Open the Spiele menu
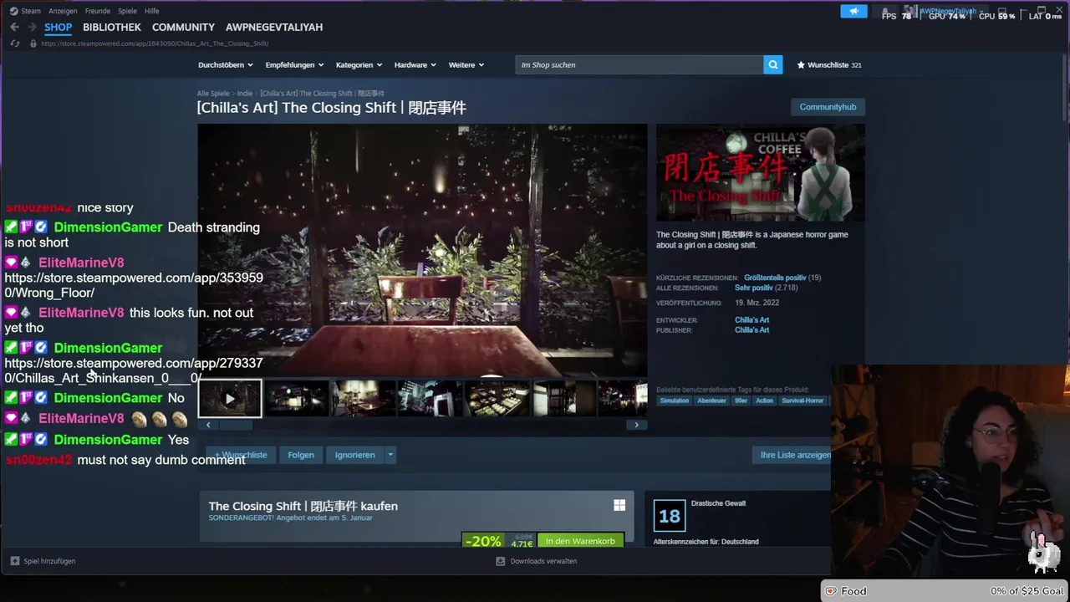 click(127, 11)
